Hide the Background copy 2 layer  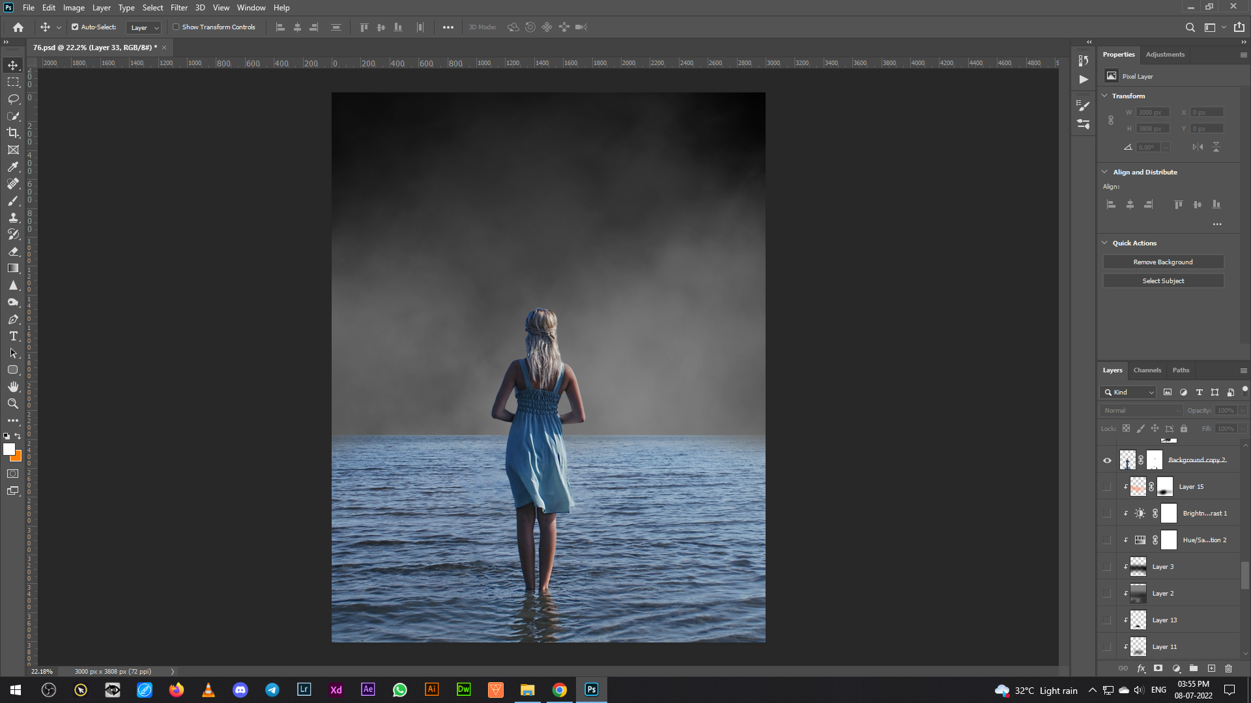point(1107,460)
